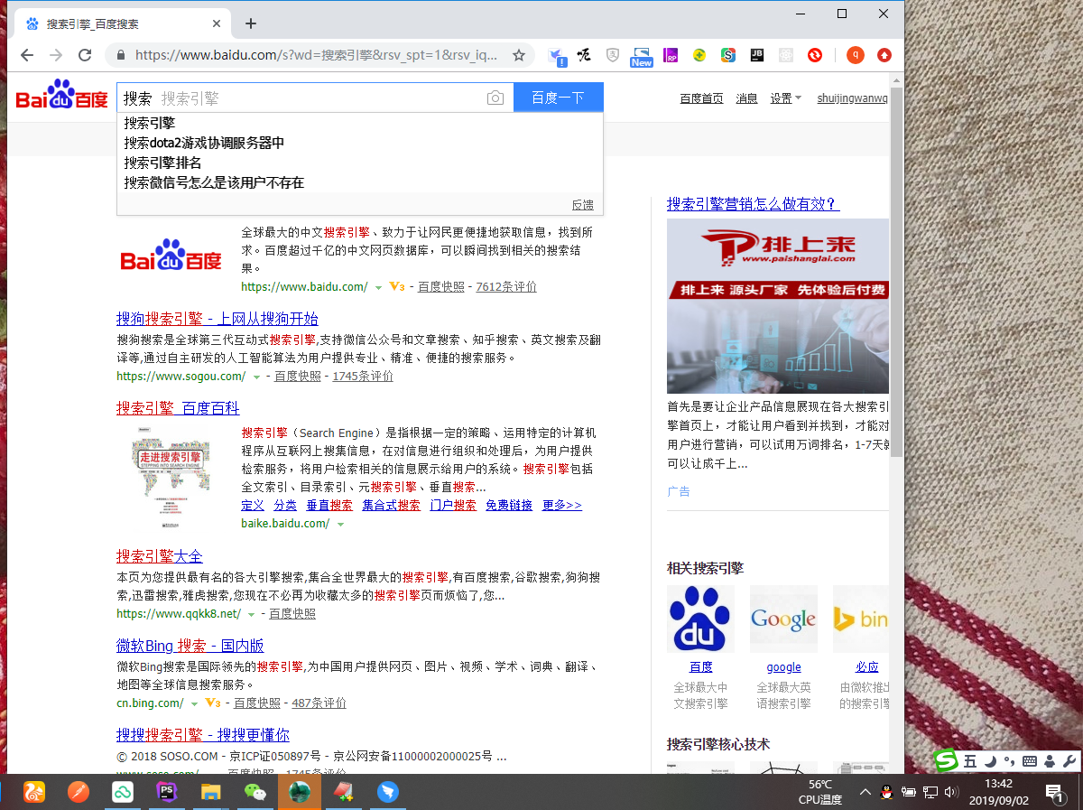1083x810 pixels.
Task: Open PhpStorm from the taskbar
Action: pyautogui.click(x=166, y=792)
